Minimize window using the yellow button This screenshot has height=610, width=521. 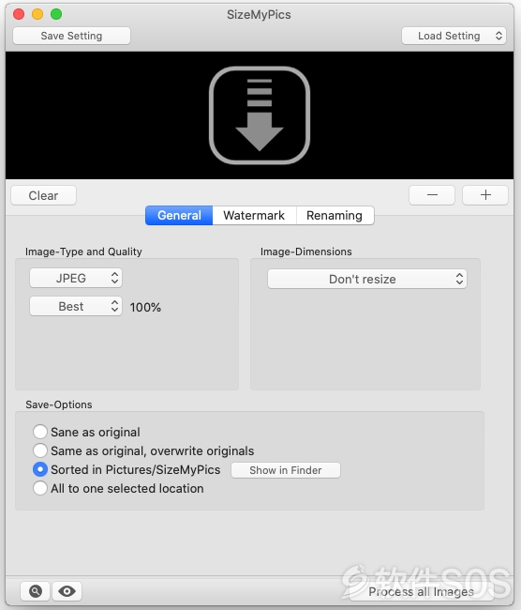coord(37,14)
